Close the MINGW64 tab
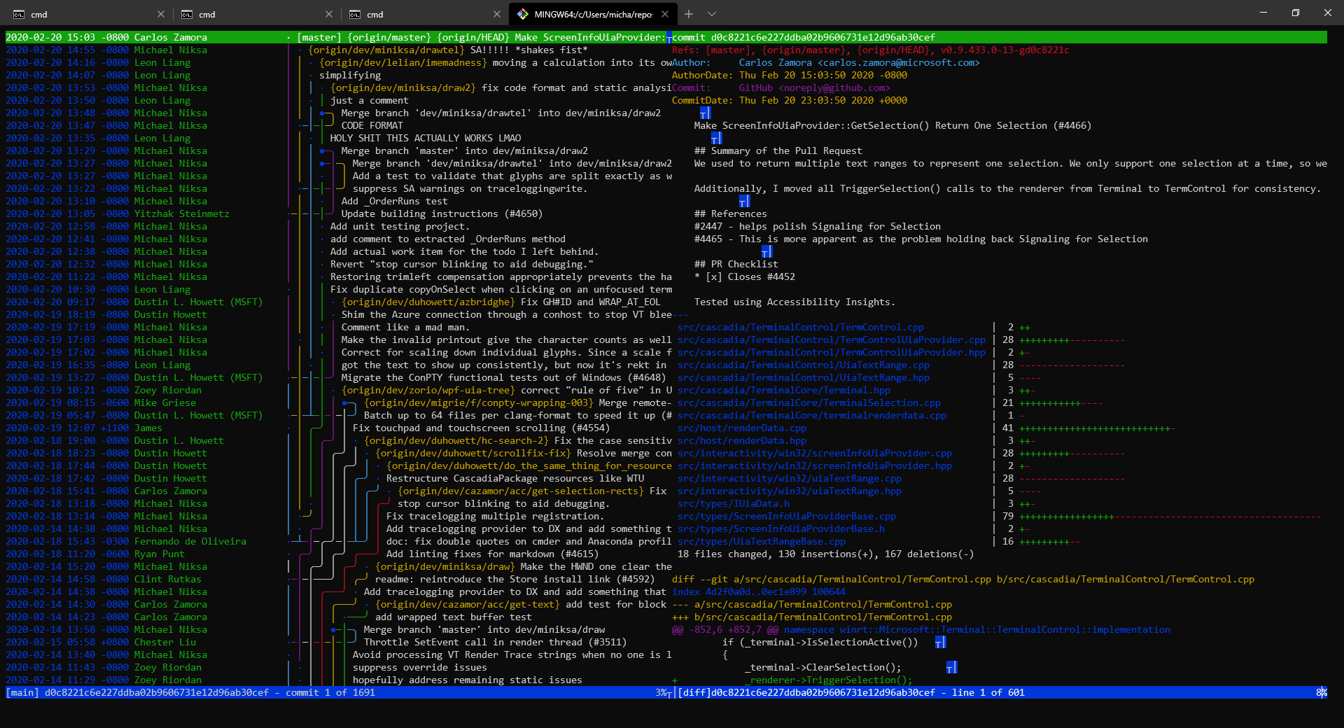The width and height of the screenshot is (1344, 728). coord(665,14)
